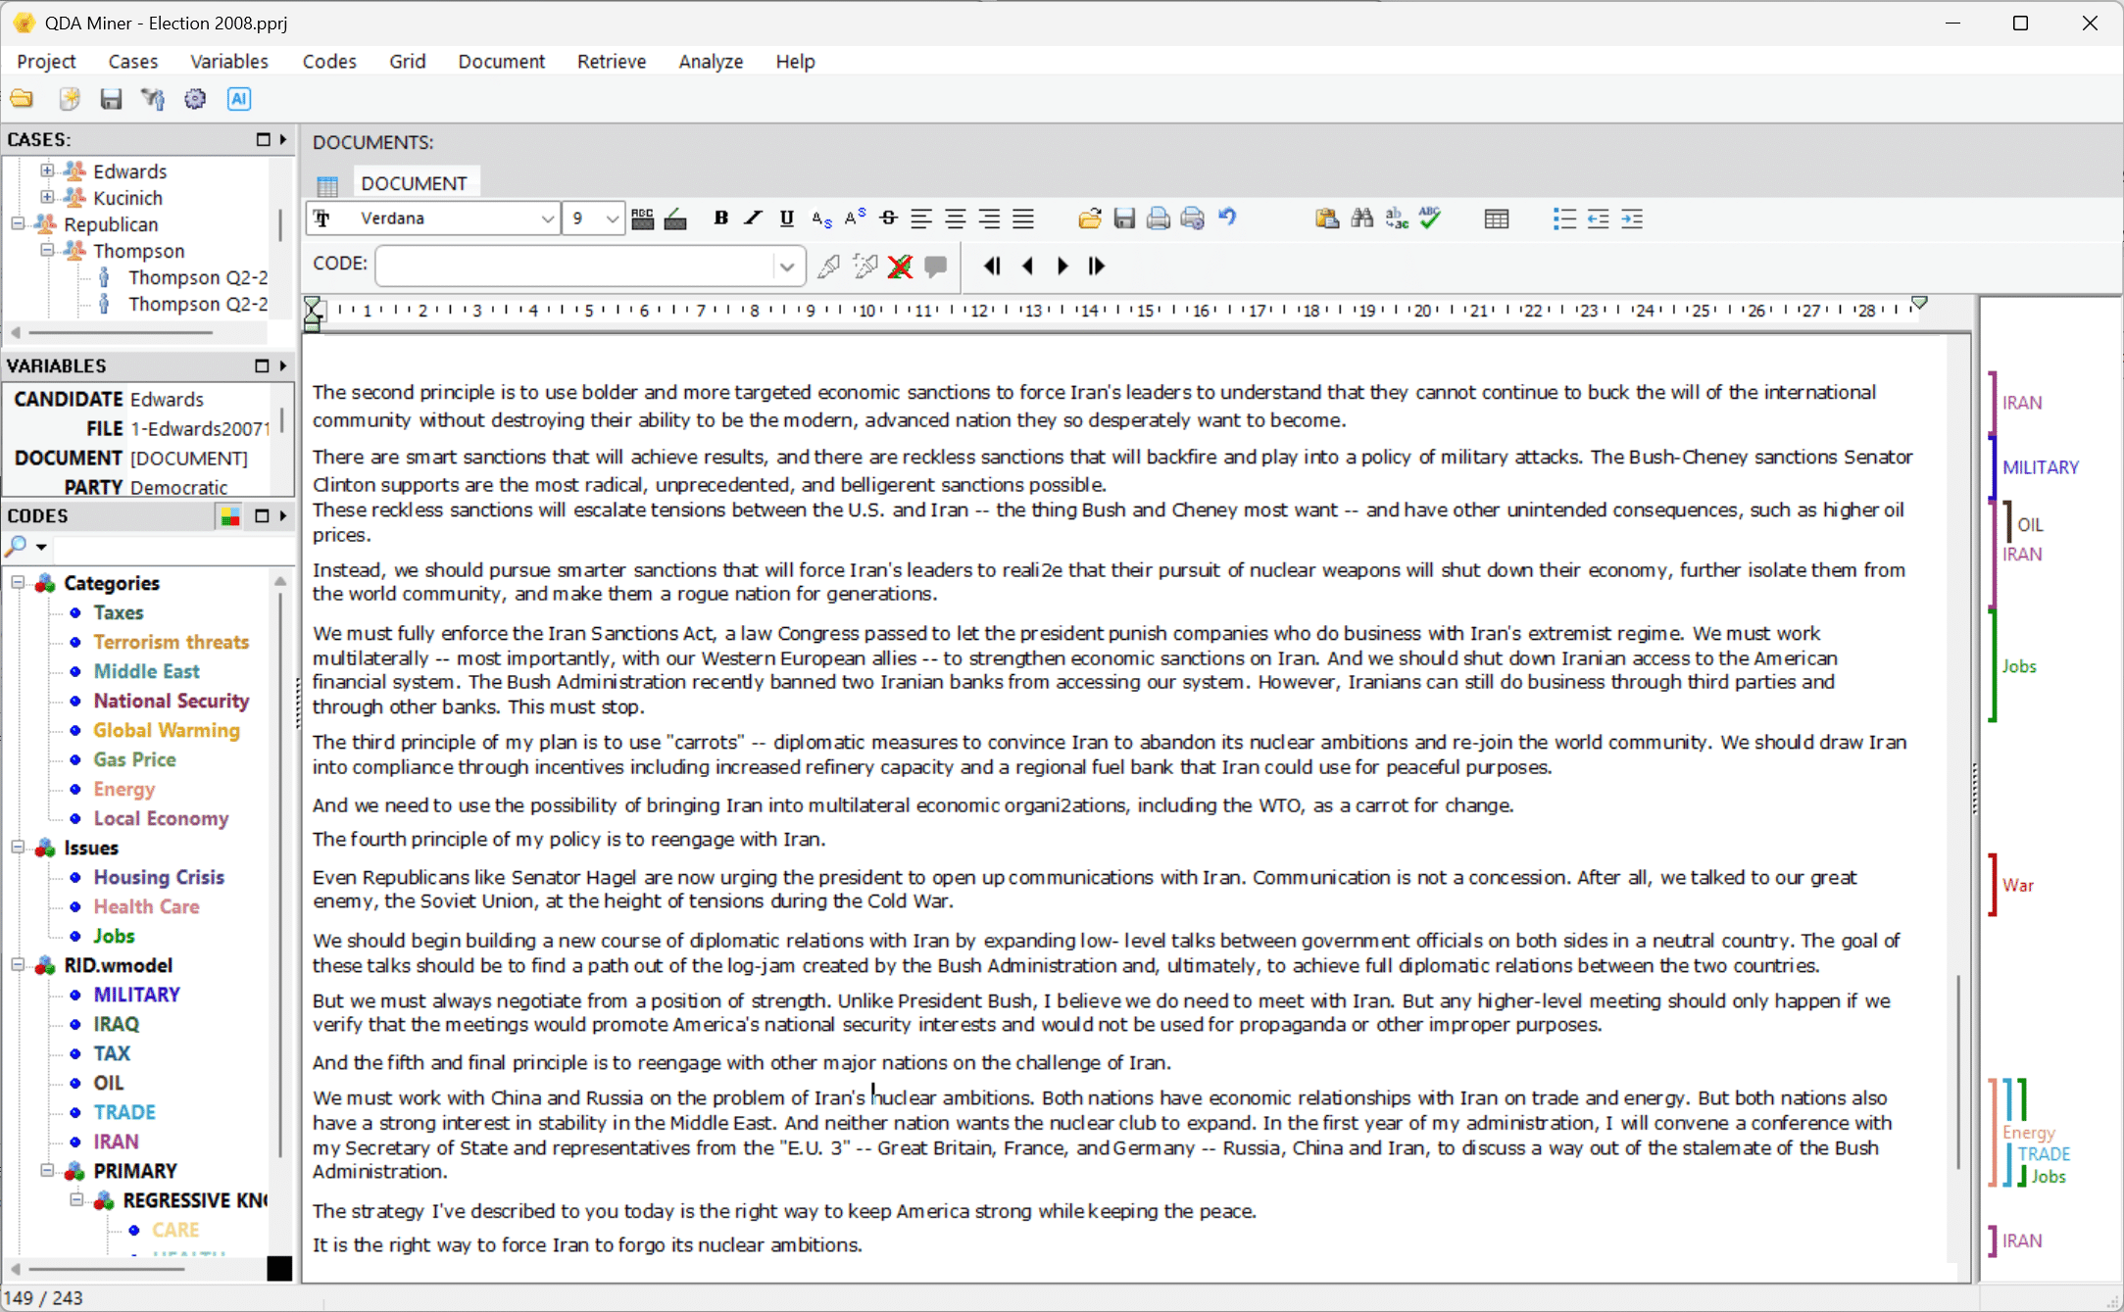The width and height of the screenshot is (2124, 1312).
Task: Import a document with the open-file icon
Action: (x=1090, y=219)
